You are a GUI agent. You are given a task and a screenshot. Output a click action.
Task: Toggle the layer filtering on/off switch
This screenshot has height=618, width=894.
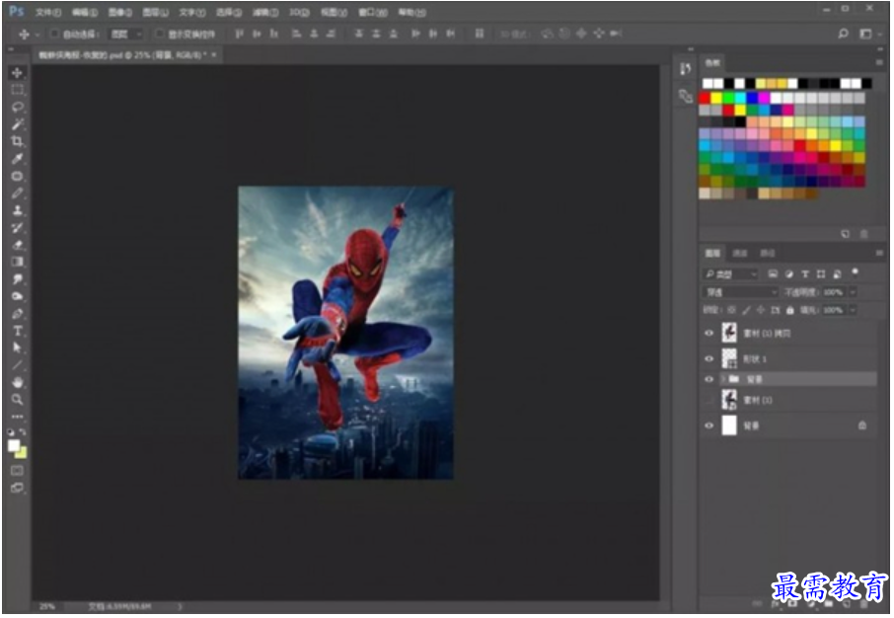click(x=856, y=273)
